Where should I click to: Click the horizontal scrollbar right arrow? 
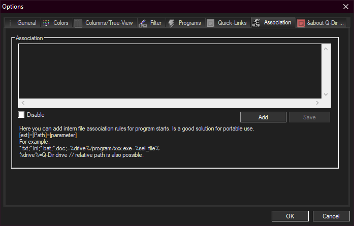pos(317,103)
